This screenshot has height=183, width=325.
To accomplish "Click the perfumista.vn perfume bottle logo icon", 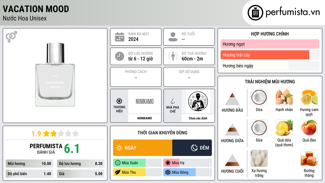I will (x=255, y=13).
